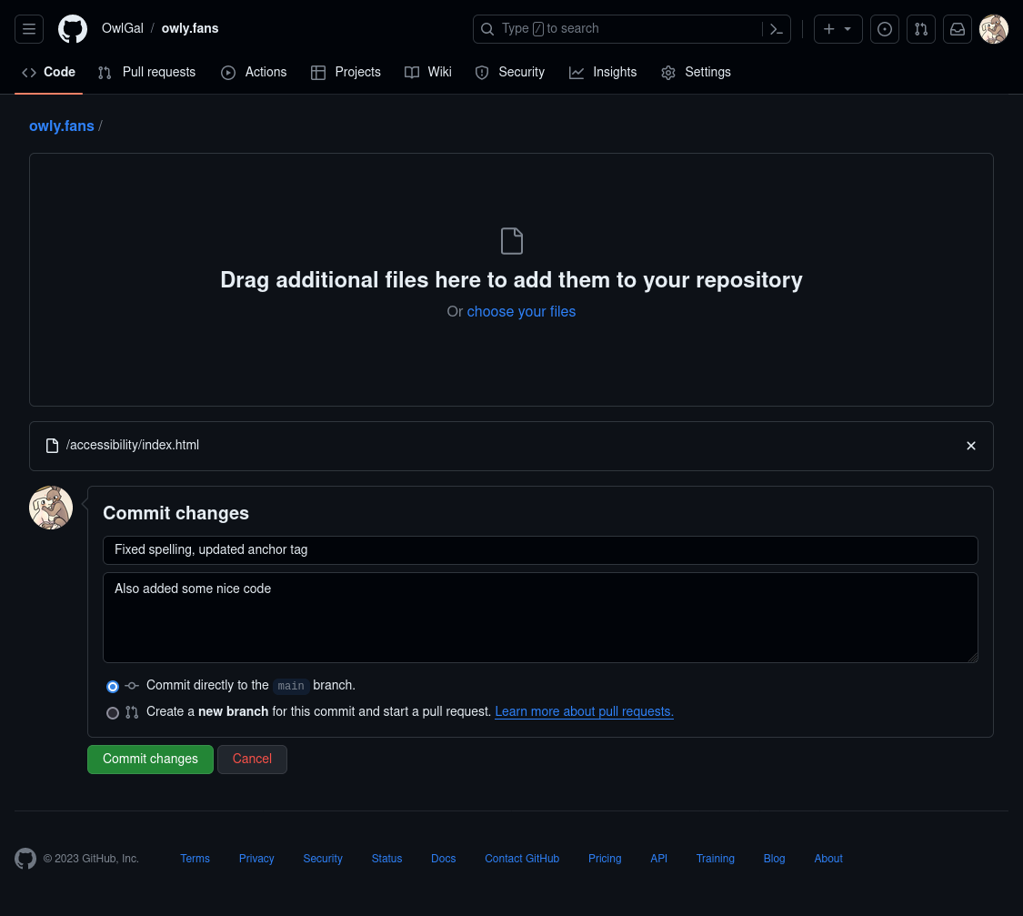The width and height of the screenshot is (1023, 916).
Task: Select create a new branch option
Action: [x=113, y=713]
